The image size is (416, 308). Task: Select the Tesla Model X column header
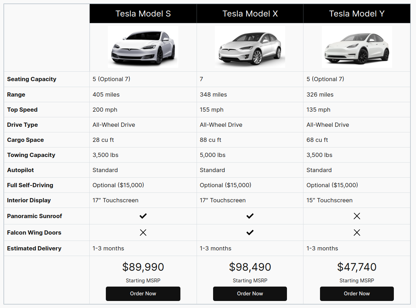tap(250, 14)
